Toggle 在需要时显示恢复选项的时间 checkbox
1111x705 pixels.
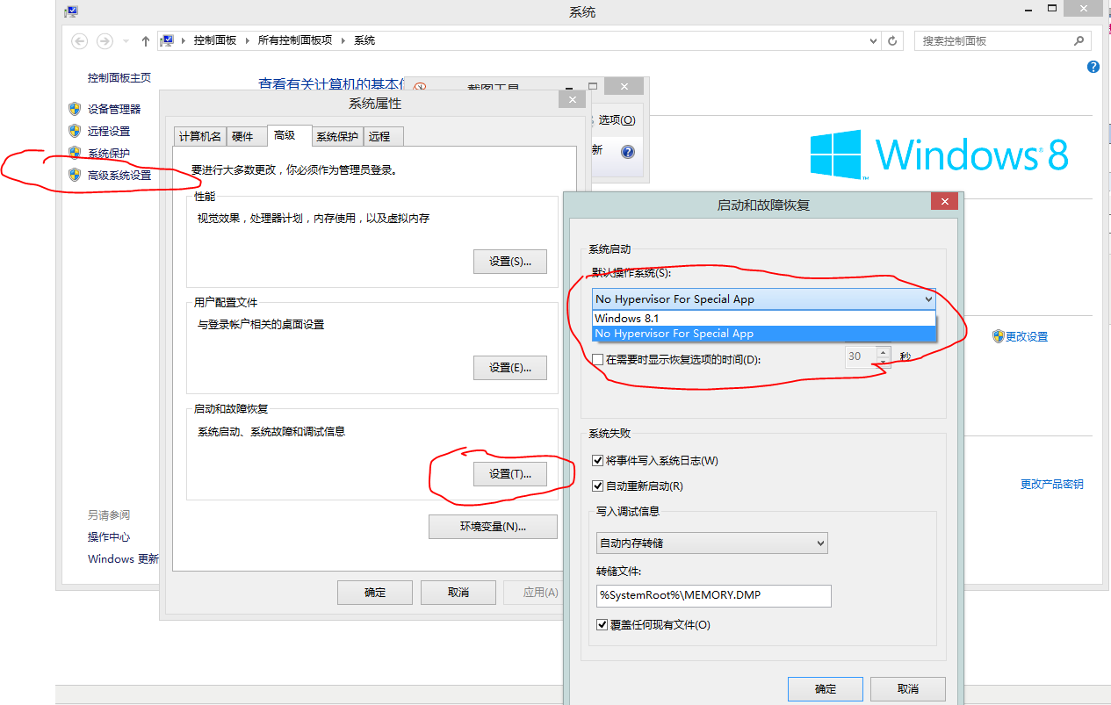pos(598,359)
